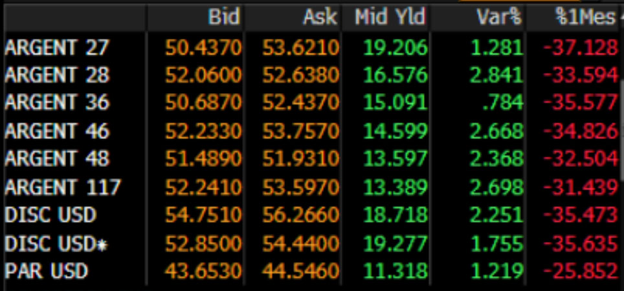Open the ARGENT 48 security

coord(57,159)
